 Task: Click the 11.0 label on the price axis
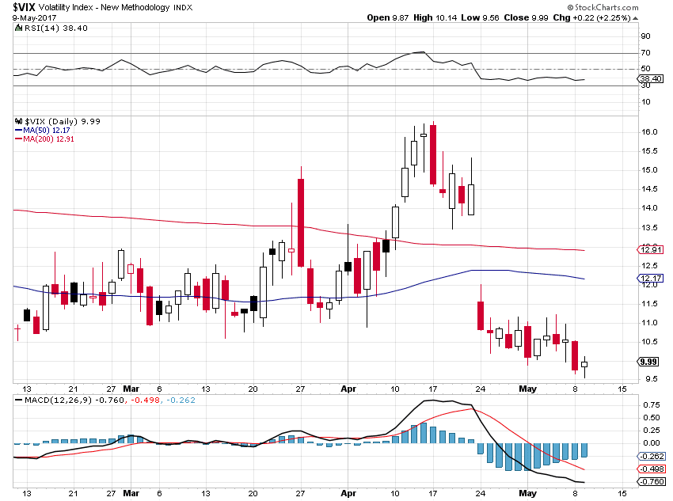(649, 323)
